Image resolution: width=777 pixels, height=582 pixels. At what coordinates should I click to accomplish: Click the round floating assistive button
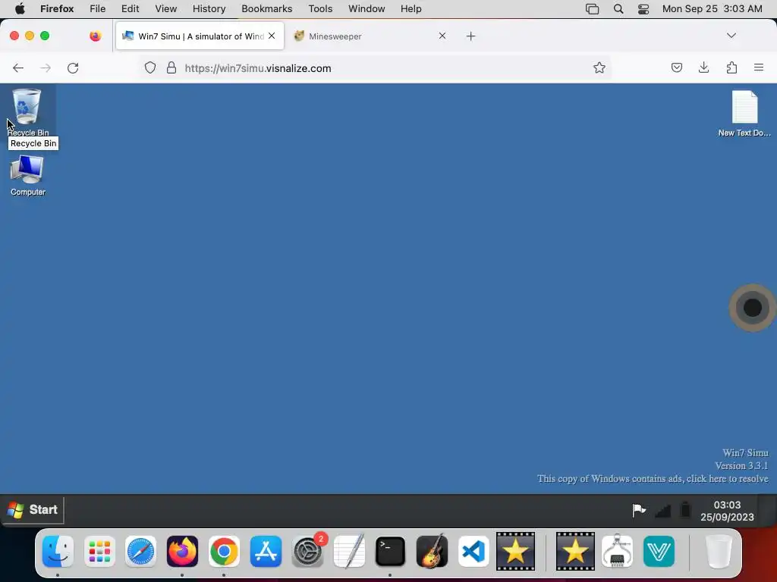pyautogui.click(x=752, y=308)
